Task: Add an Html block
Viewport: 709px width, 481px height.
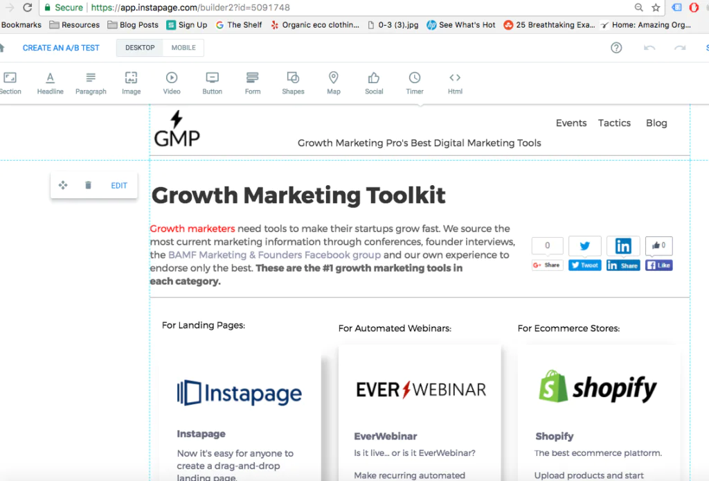Action: pos(455,84)
